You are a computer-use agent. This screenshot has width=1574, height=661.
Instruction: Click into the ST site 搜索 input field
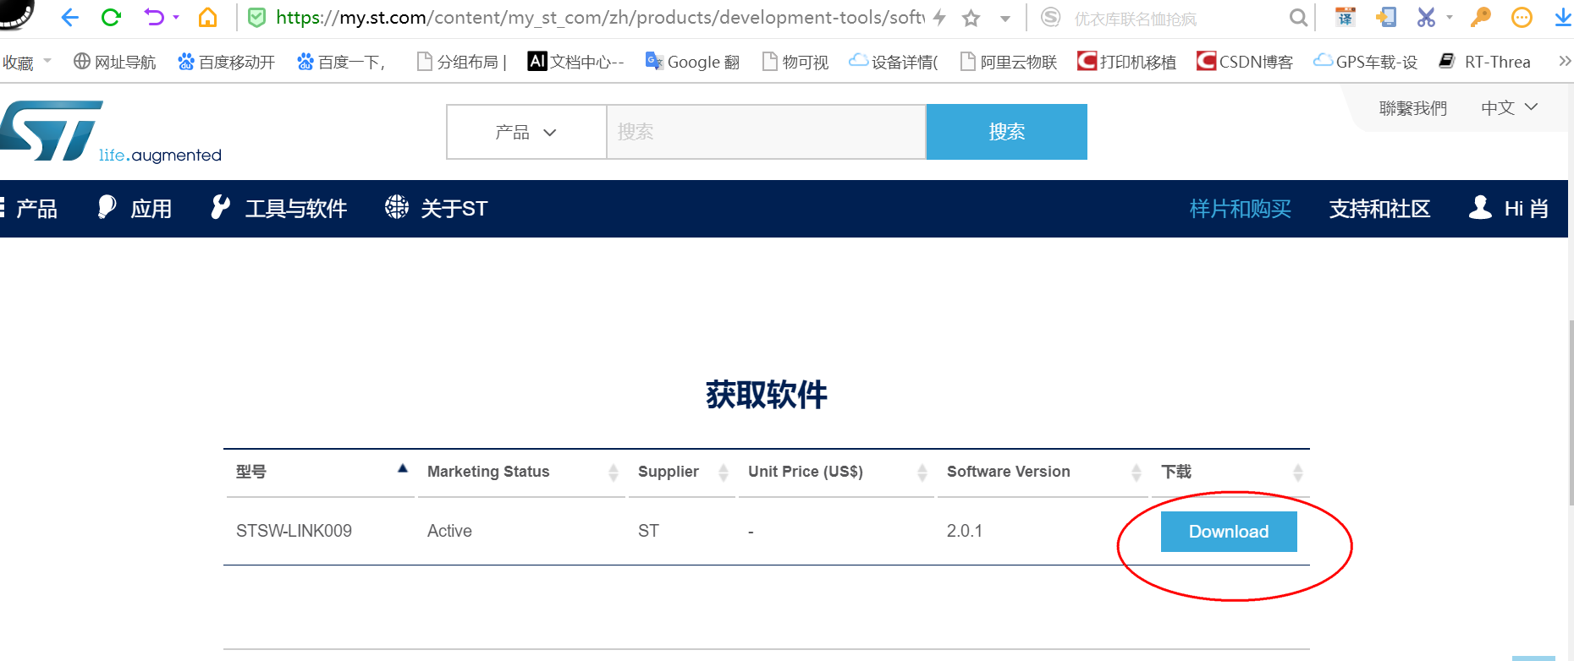767,132
